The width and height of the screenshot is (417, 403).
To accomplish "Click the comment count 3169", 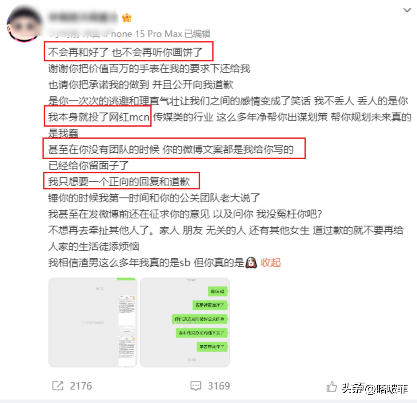I will click(x=219, y=386).
